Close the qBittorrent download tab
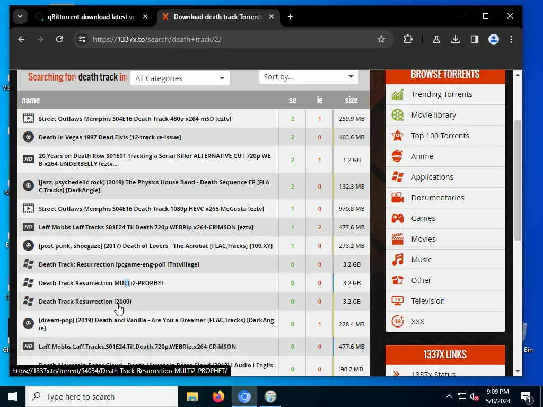The width and height of the screenshot is (543, 407). [x=145, y=16]
